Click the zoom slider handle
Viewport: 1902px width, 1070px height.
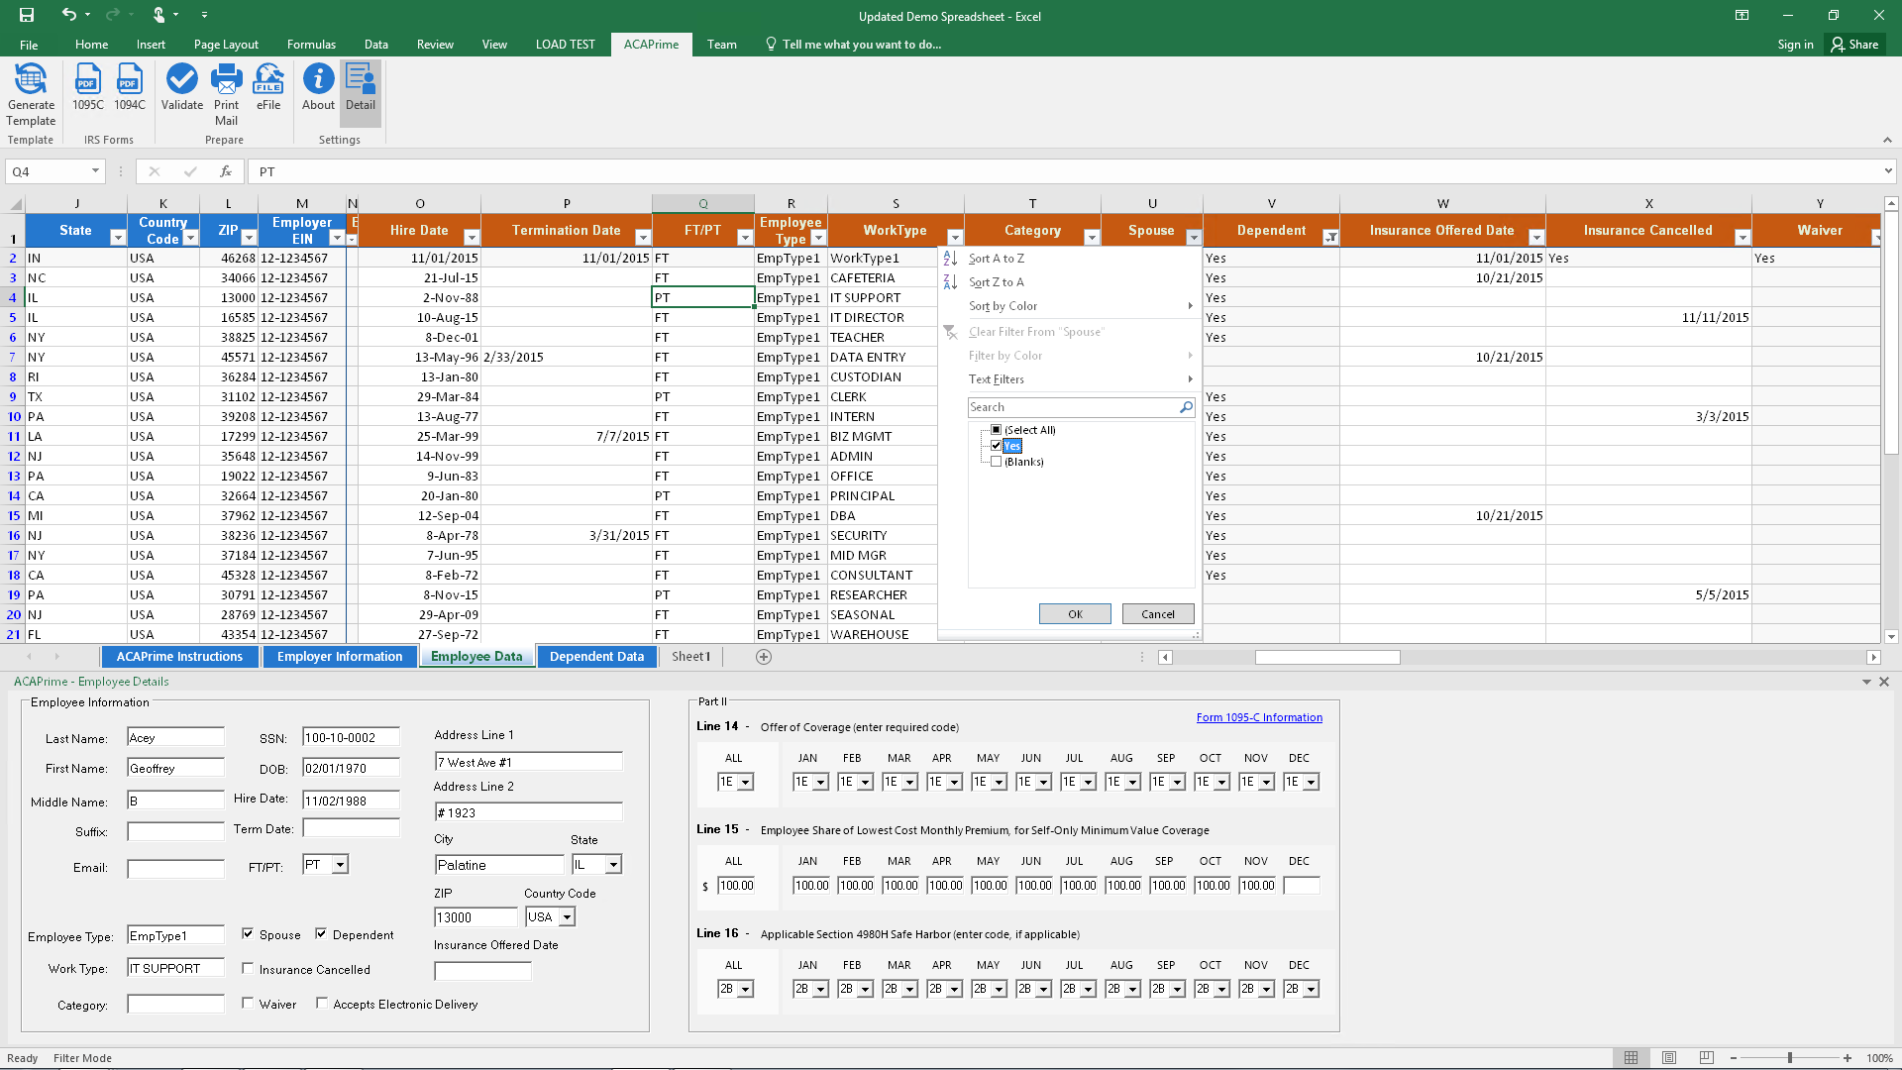pos(1790,1058)
